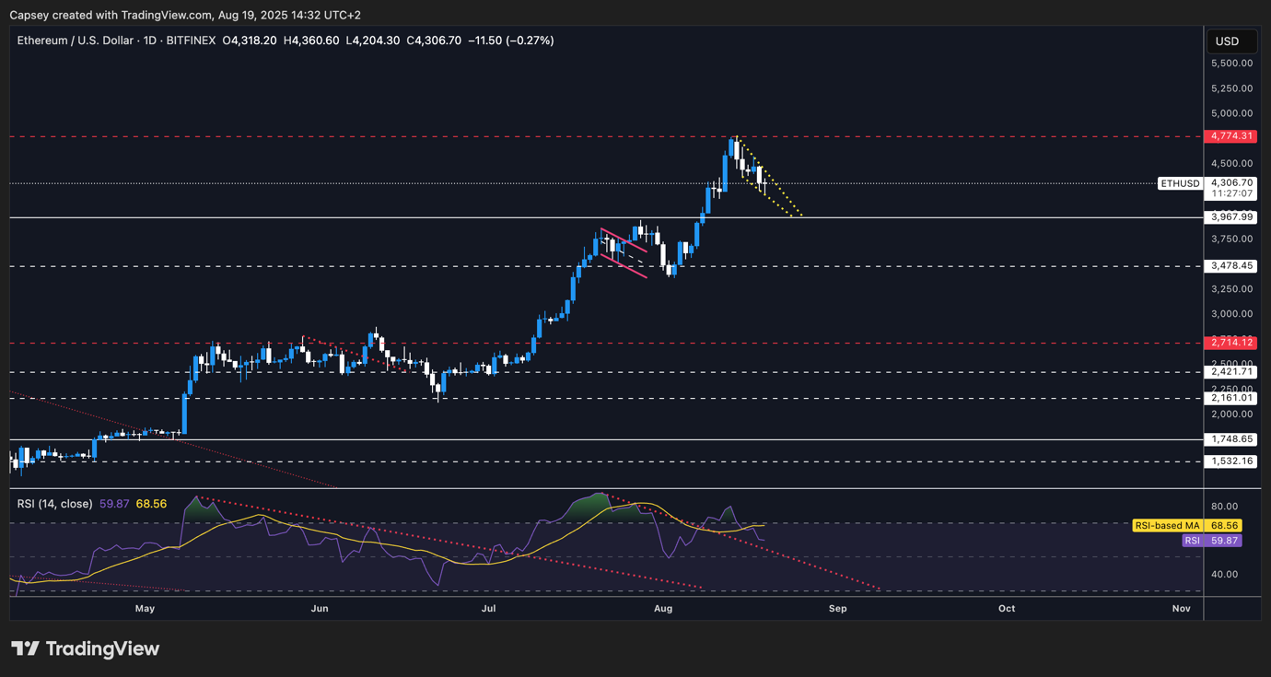The width and height of the screenshot is (1271, 677).
Task: Click the 1,532.16 price level label
Action: [1233, 461]
